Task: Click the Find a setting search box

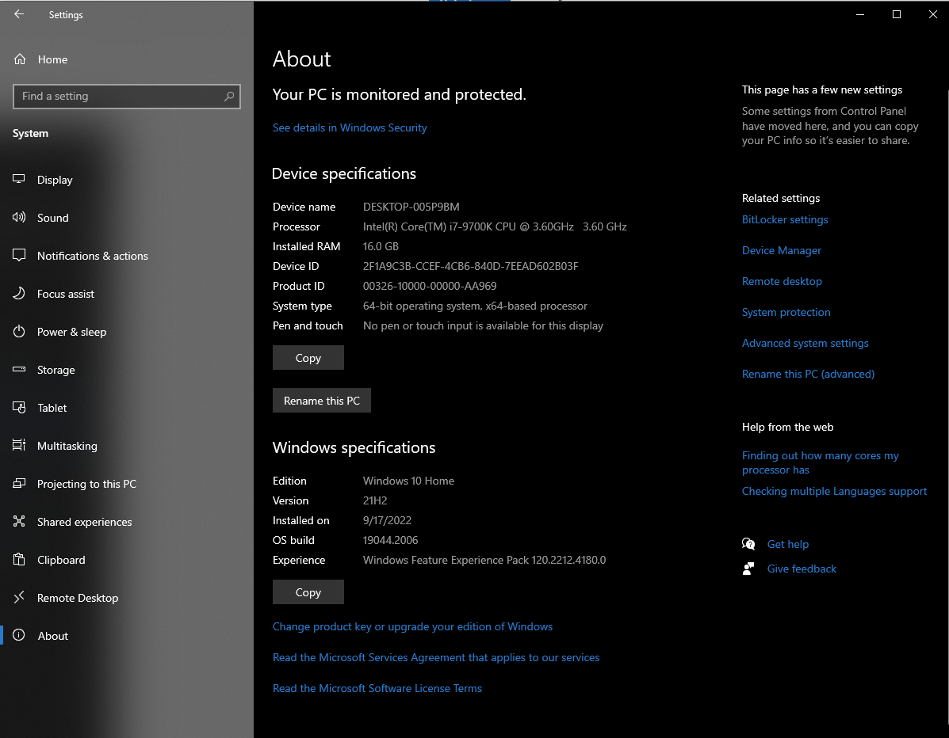Action: [127, 96]
